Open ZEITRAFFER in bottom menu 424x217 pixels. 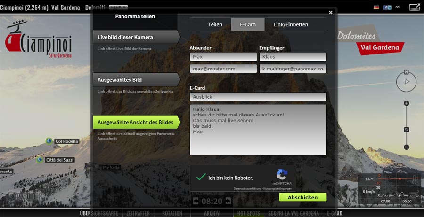[x=138, y=213]
